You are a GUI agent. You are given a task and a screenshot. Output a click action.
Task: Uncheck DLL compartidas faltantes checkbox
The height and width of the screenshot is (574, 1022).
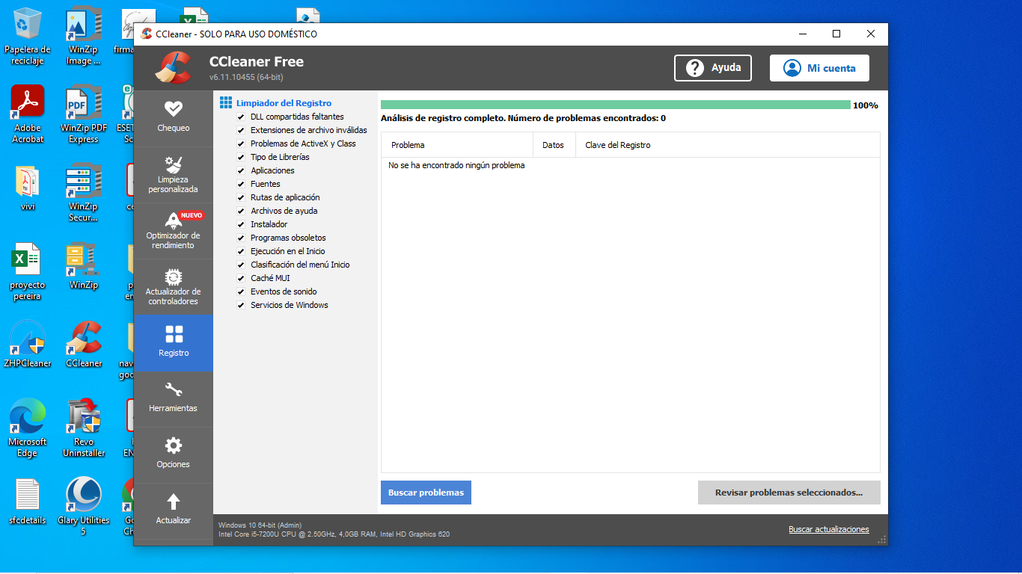241,117
